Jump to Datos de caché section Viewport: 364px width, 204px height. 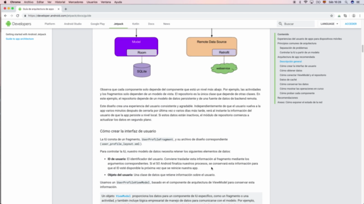(288, 79)
